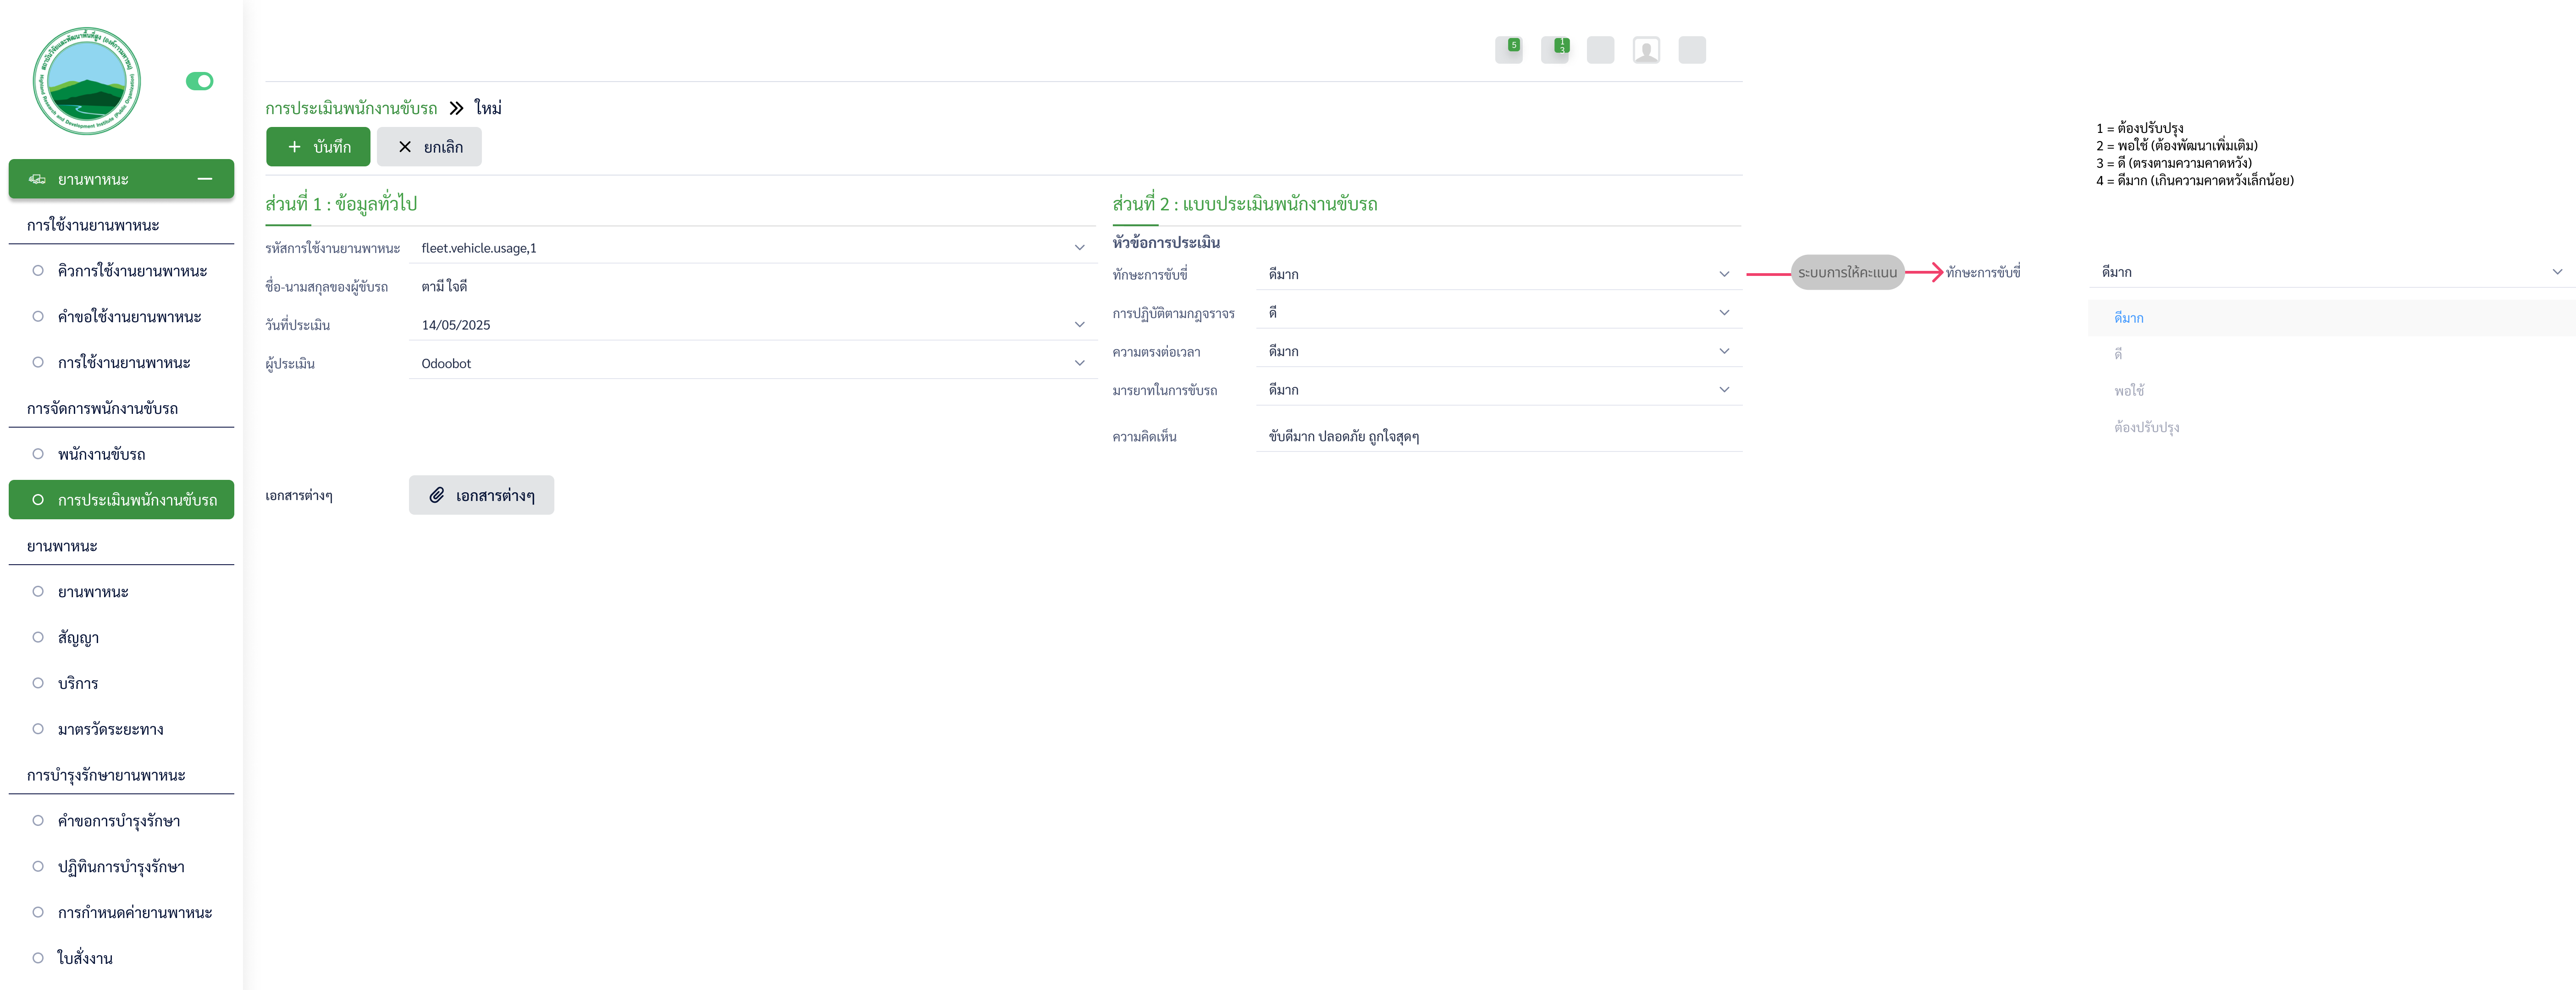Click the vehicle icon beside ยานพาหนะ header
Screen dimensions: 2576x990
[x=37, y=179]
